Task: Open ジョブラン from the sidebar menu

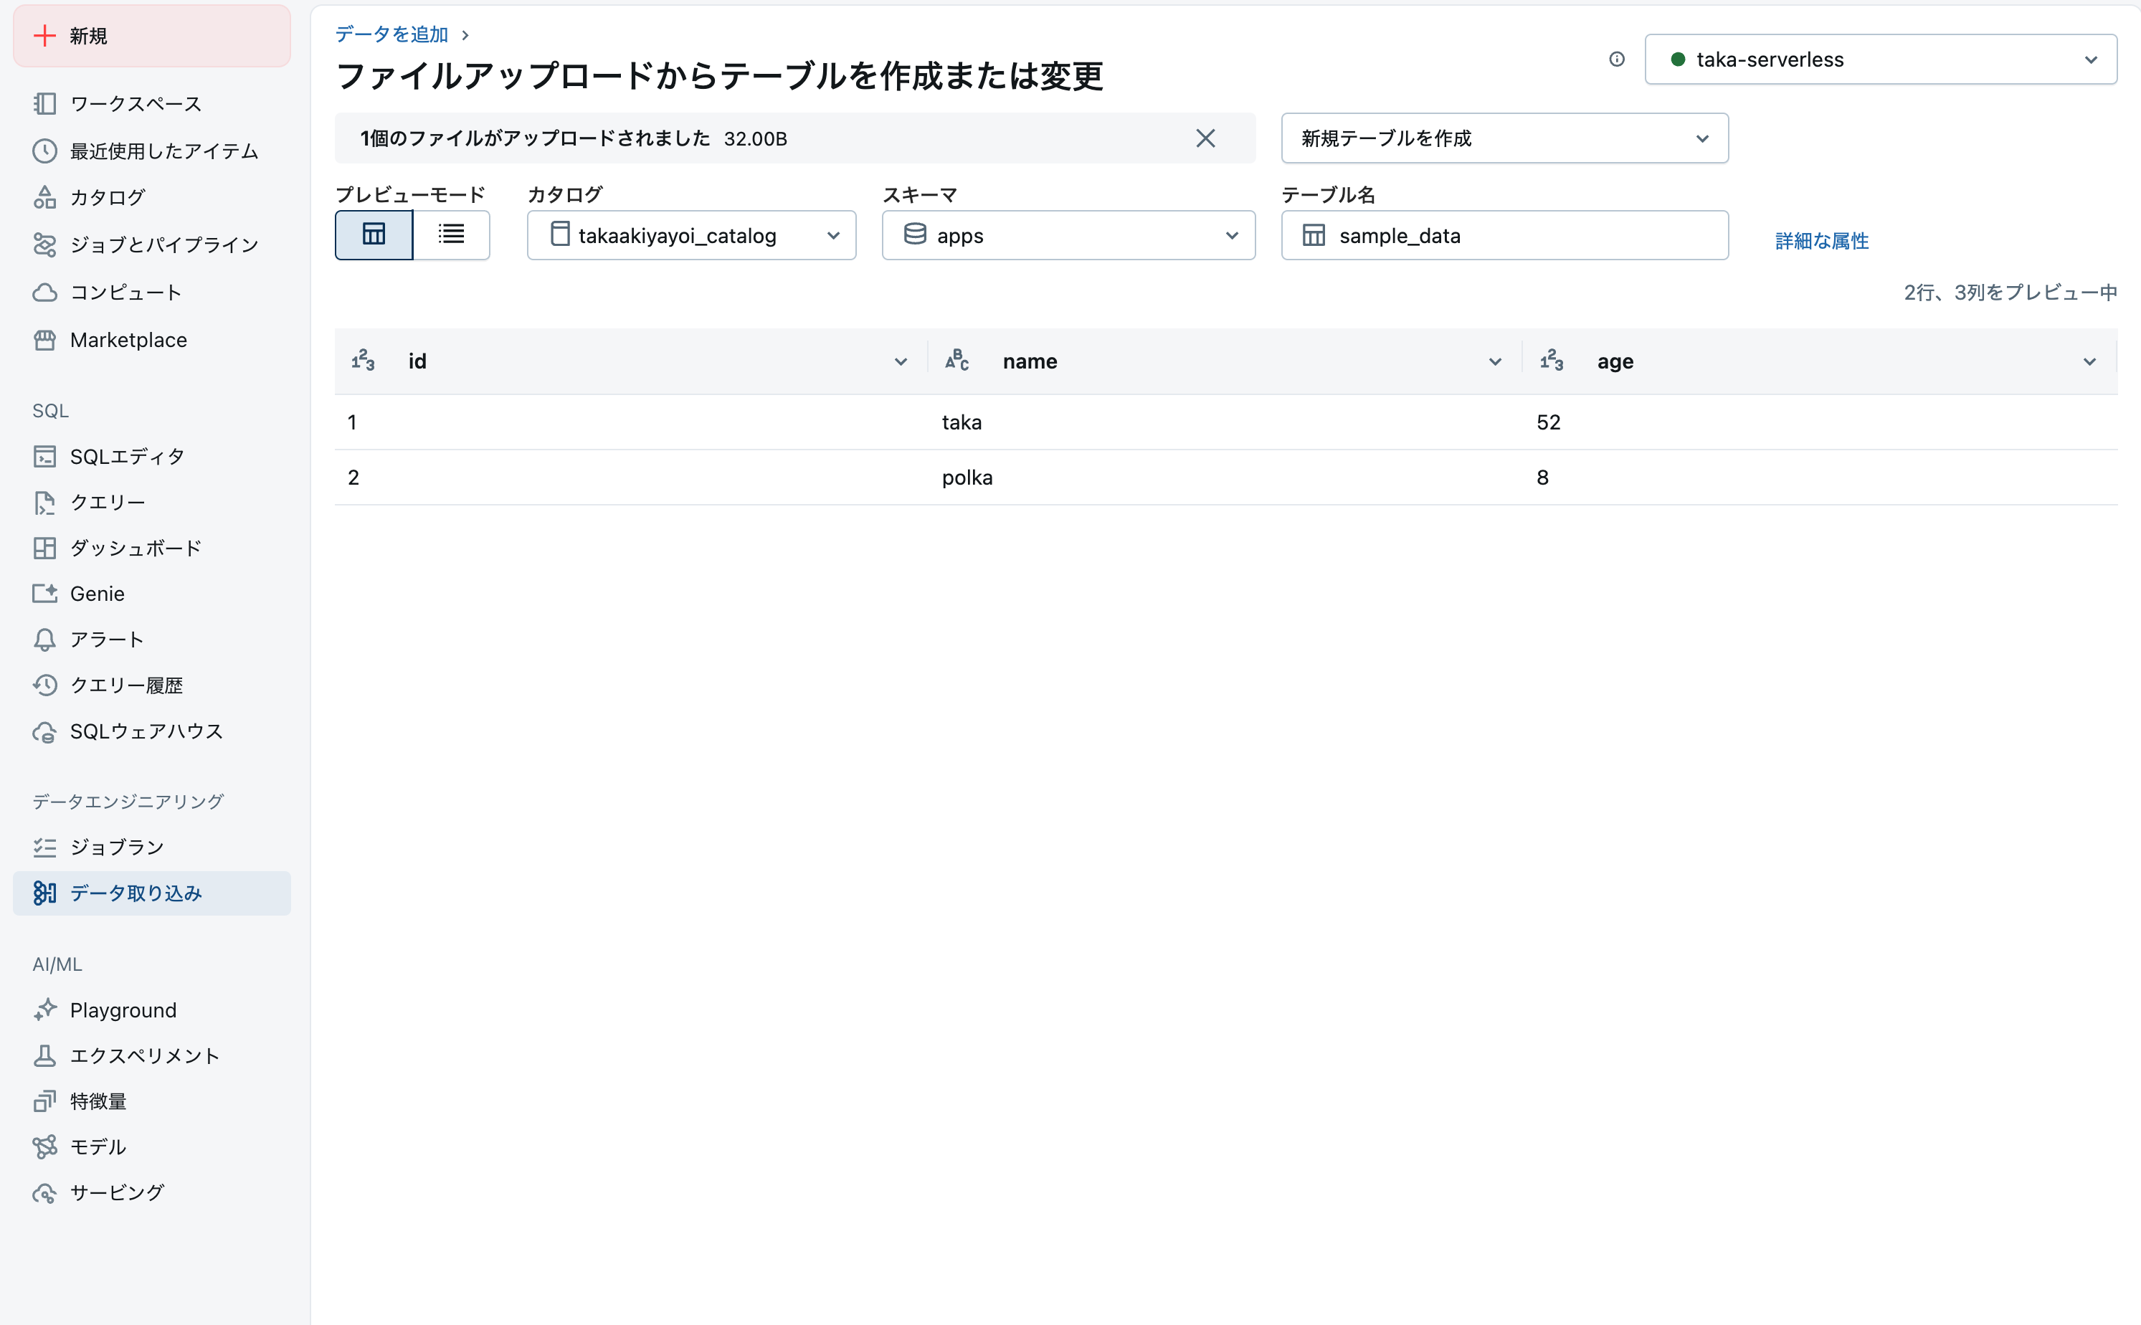Action: click(x=117, y=847)
